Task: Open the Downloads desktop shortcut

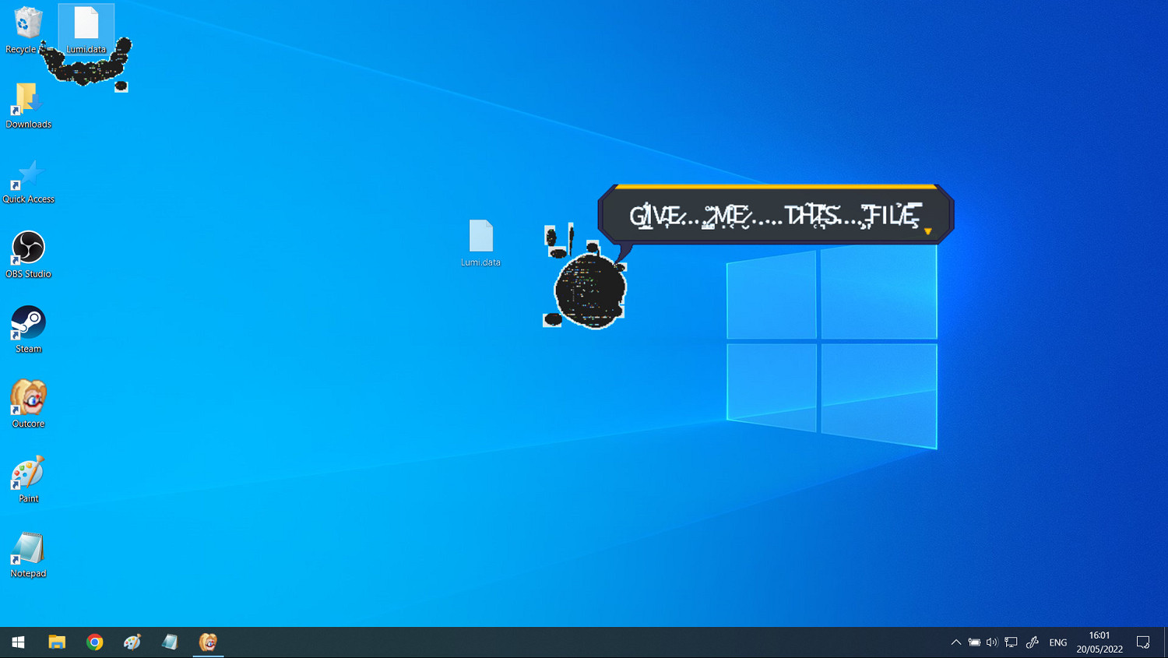Action: click(x=28, y=100)
